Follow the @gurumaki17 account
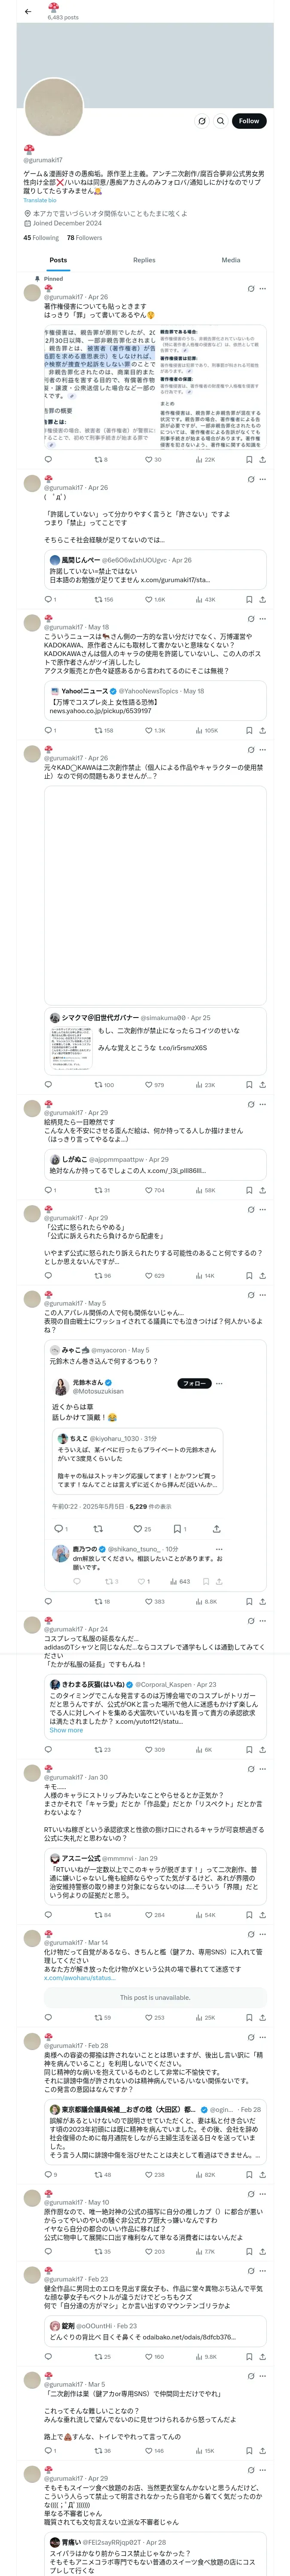 (248, 121)
